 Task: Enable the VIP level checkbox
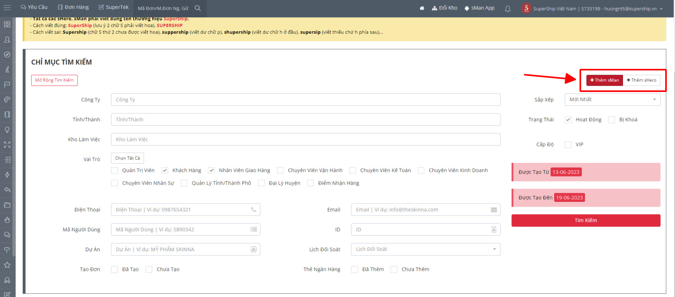[568, 144]
